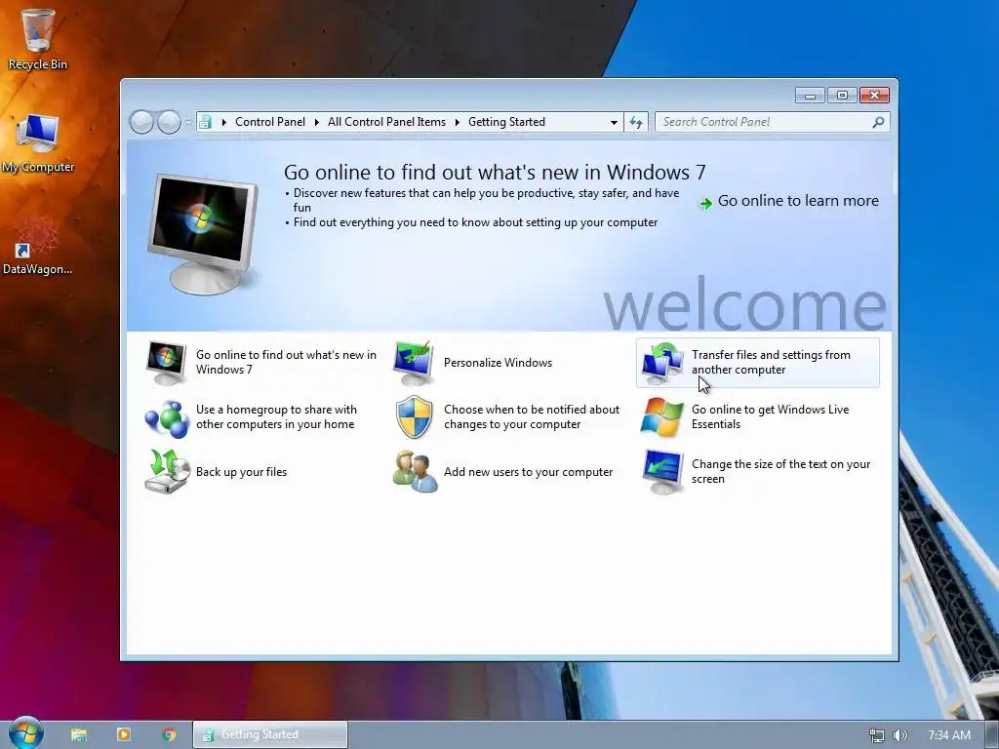The image size is (999, 749).
Task: Click the homegroup spheres icon
Action: 167,418
